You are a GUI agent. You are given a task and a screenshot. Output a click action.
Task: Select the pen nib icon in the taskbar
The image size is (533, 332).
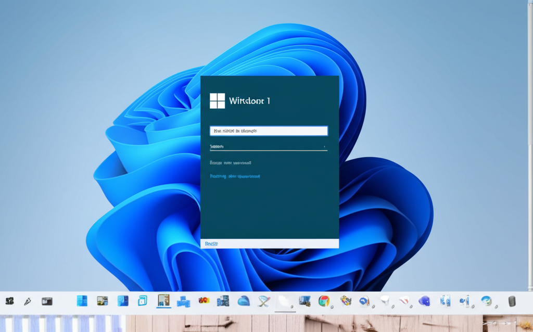coord(28,301)
